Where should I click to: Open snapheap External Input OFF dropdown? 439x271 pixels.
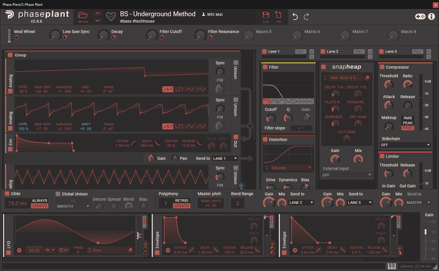point(347,175)
